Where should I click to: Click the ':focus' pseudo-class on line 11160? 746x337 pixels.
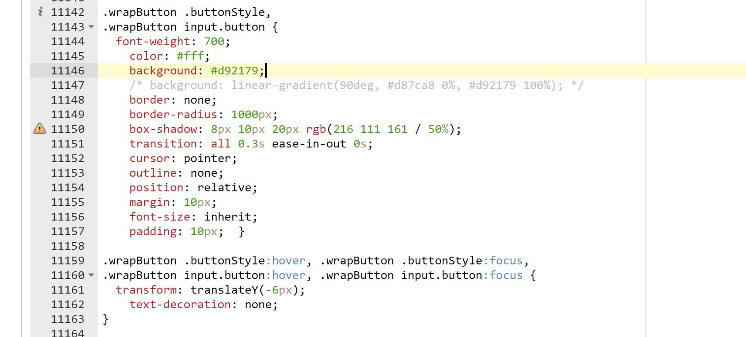(x=503, y=275)
